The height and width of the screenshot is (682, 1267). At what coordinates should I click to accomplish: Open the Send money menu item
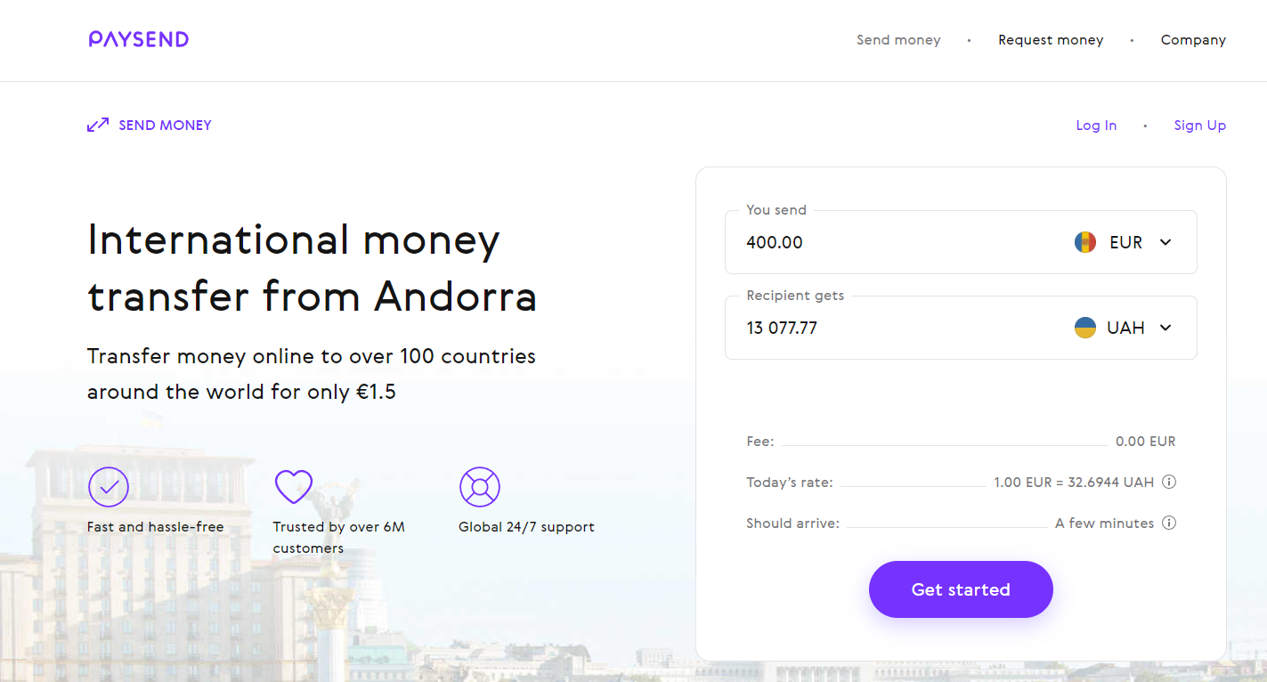click(898, 40)
